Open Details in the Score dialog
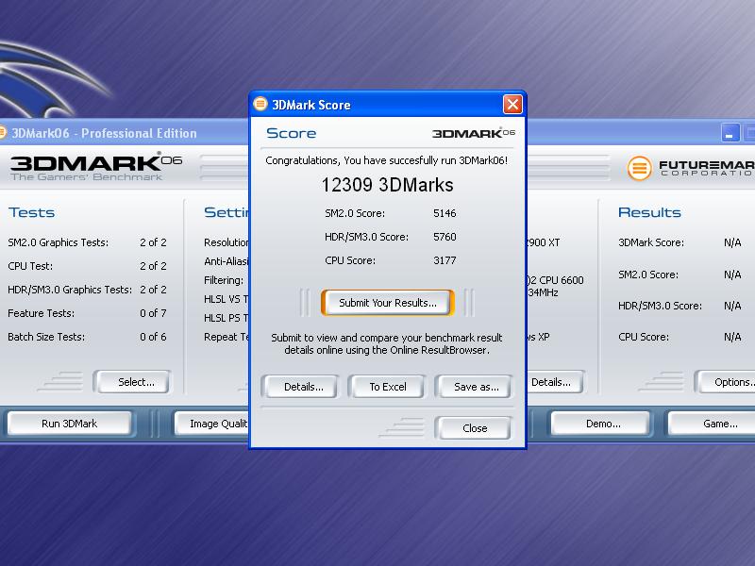Viewport: 755px width, 566px height. coord(303,387)
